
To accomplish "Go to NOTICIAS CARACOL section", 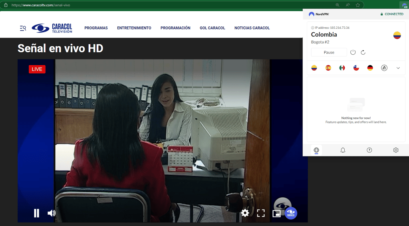I will tap(252, 28).
